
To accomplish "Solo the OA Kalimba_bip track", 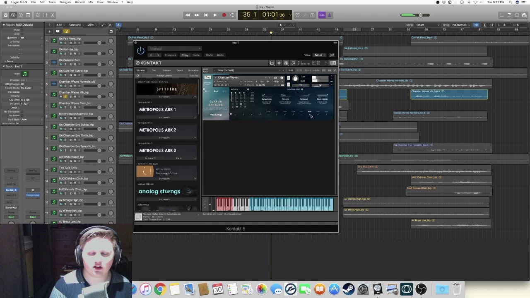I will [65, 53].
